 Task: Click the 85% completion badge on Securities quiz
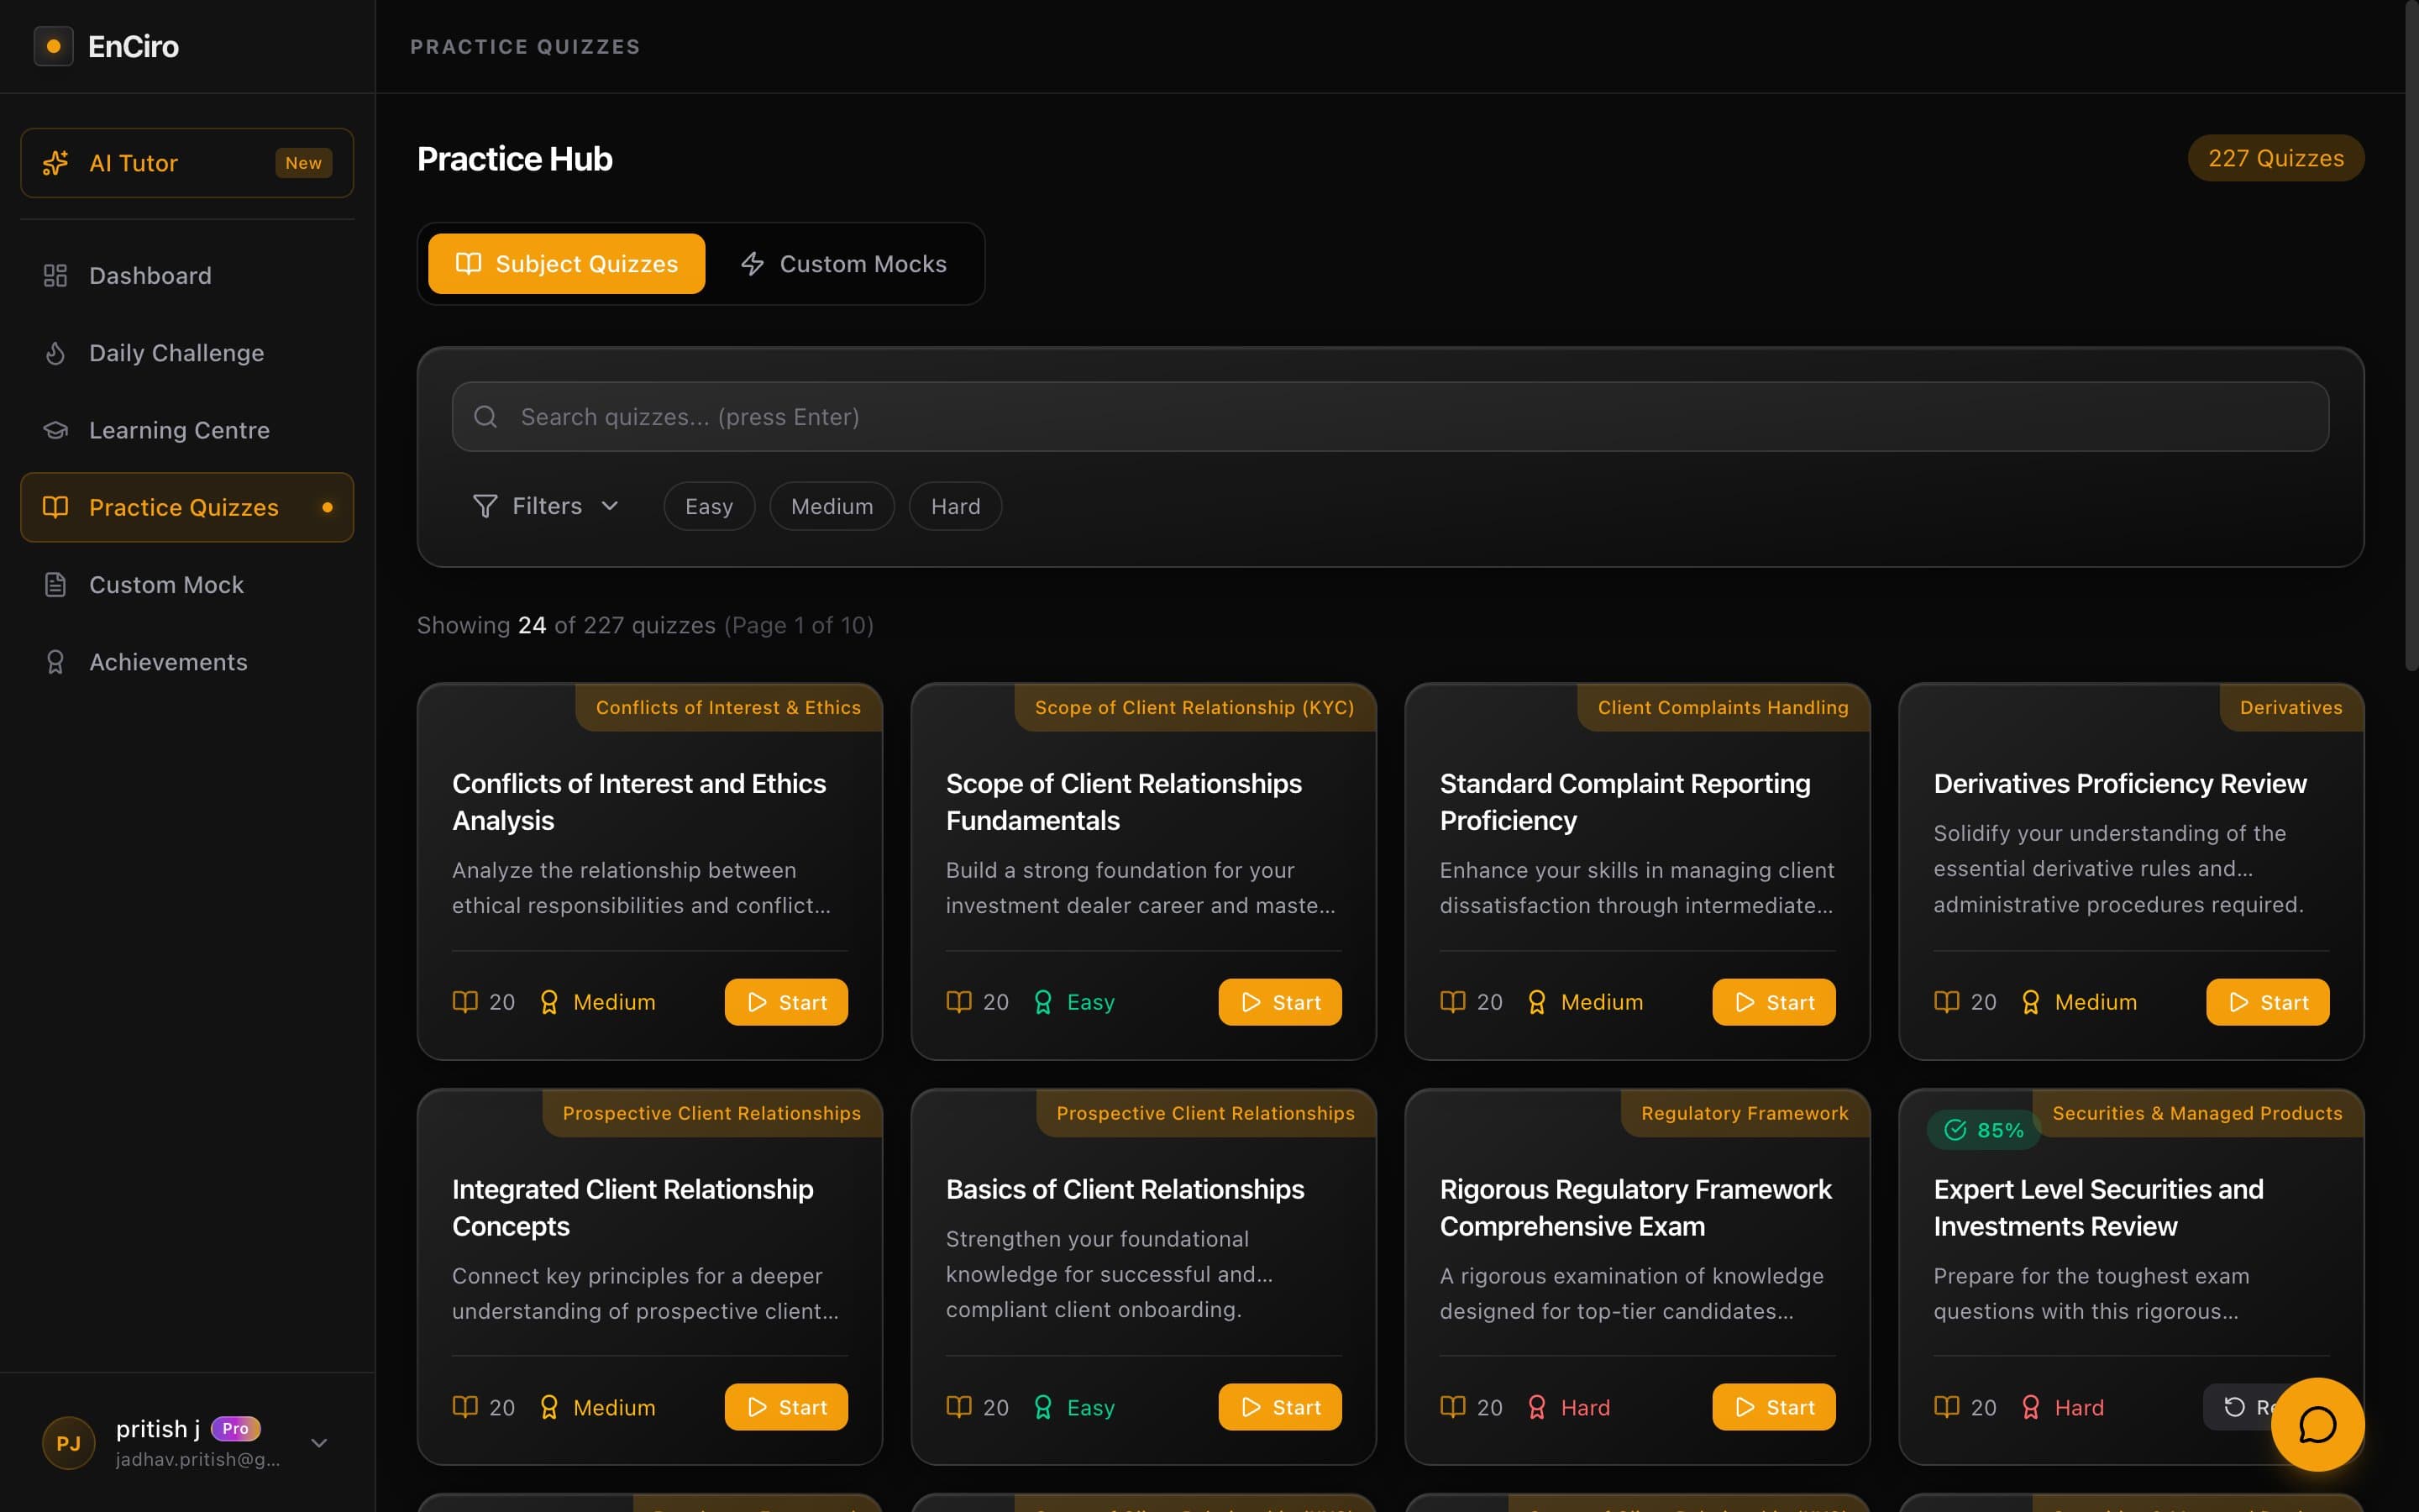(x=1982, y=1130)
